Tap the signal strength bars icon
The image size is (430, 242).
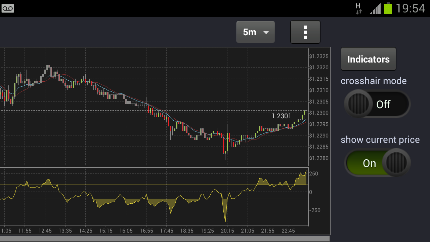click(375, 9)
